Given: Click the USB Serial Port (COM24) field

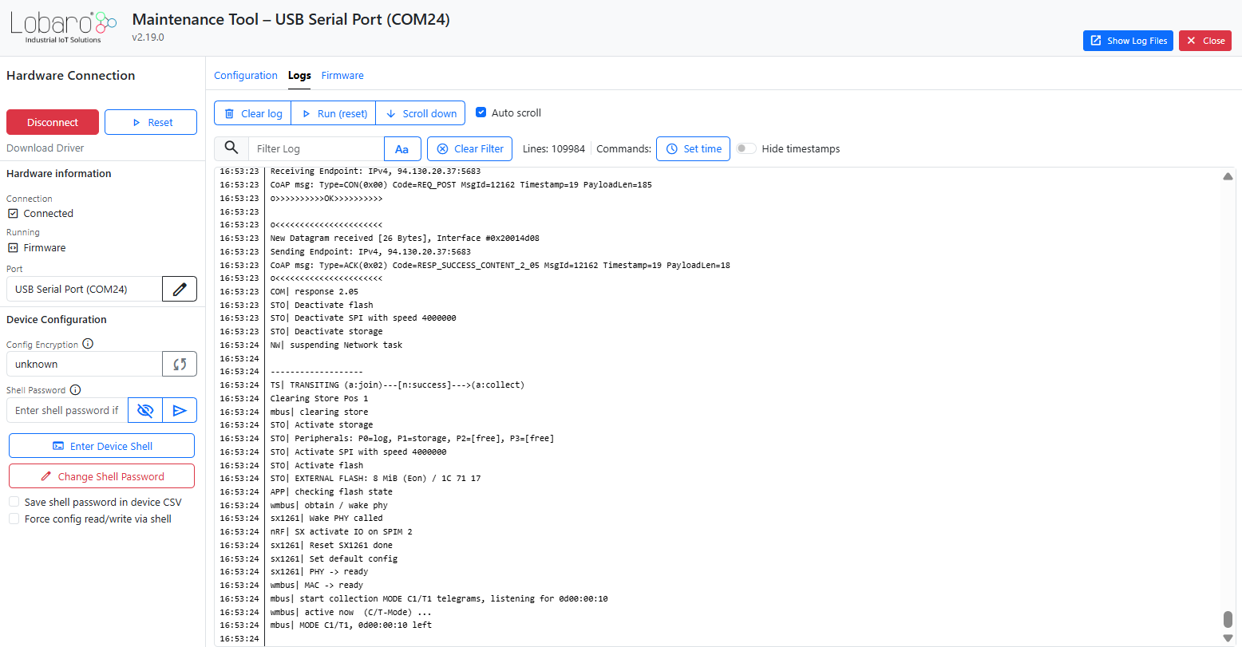Looking at the screenshot, I should (84, 289).
